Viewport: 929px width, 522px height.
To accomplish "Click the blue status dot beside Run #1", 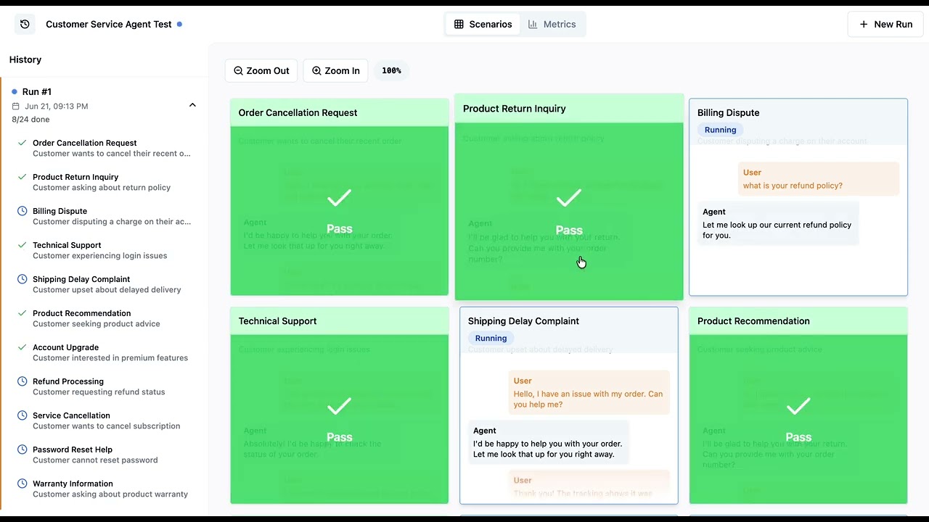I will coord(15,92).
